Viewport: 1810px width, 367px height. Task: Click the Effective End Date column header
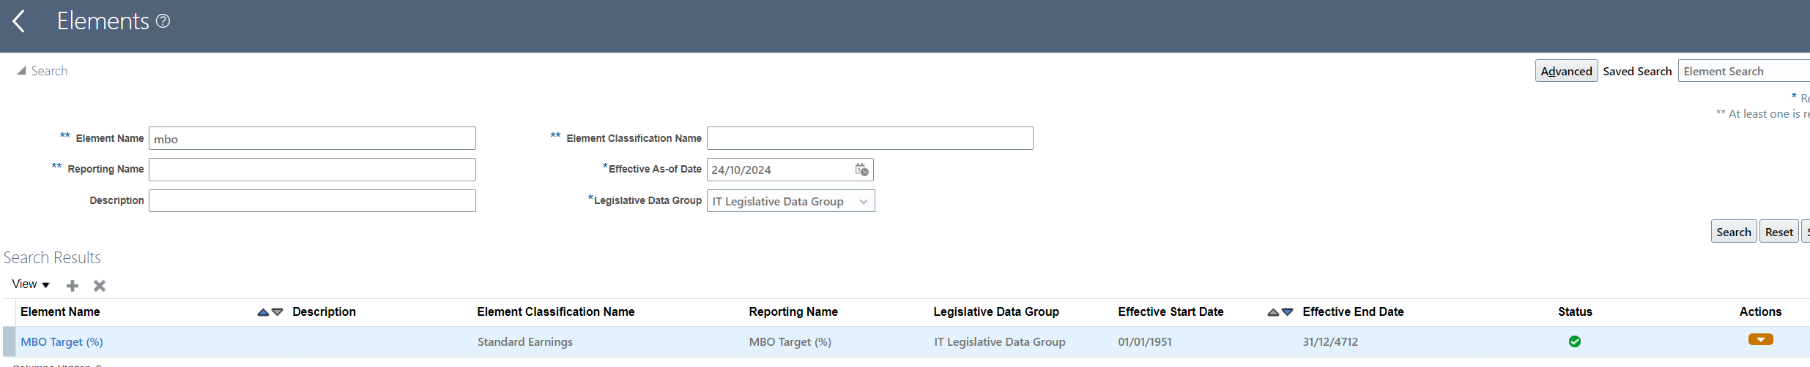[1353, 311]
